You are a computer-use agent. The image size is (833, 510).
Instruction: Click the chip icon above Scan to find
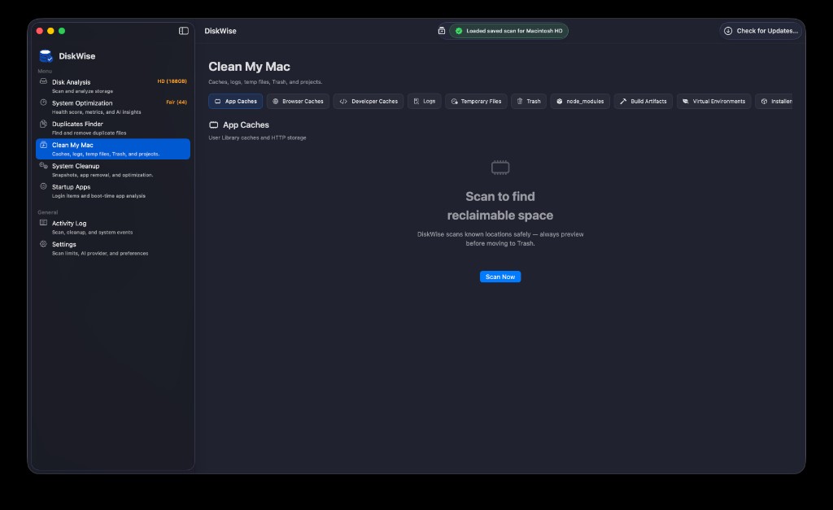[500, 168]
